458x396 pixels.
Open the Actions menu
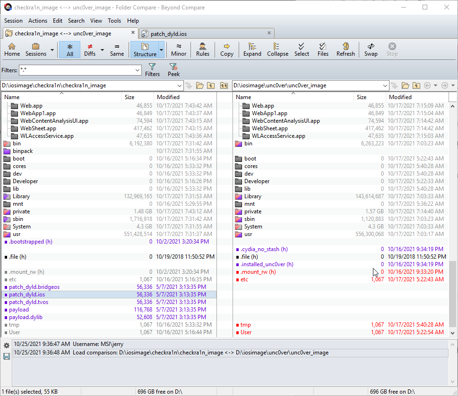[x=38, y=21]
